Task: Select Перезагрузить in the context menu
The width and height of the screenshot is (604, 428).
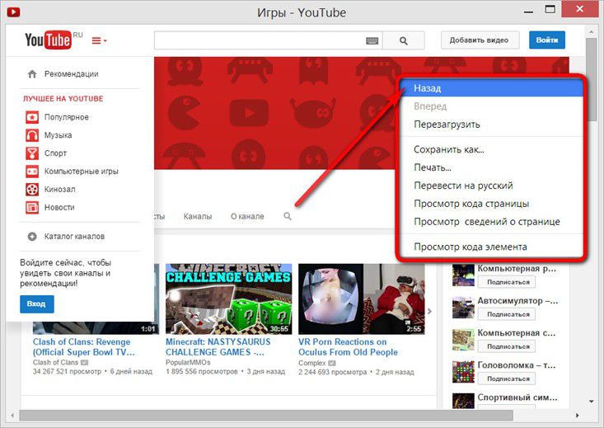Action: 492,125
